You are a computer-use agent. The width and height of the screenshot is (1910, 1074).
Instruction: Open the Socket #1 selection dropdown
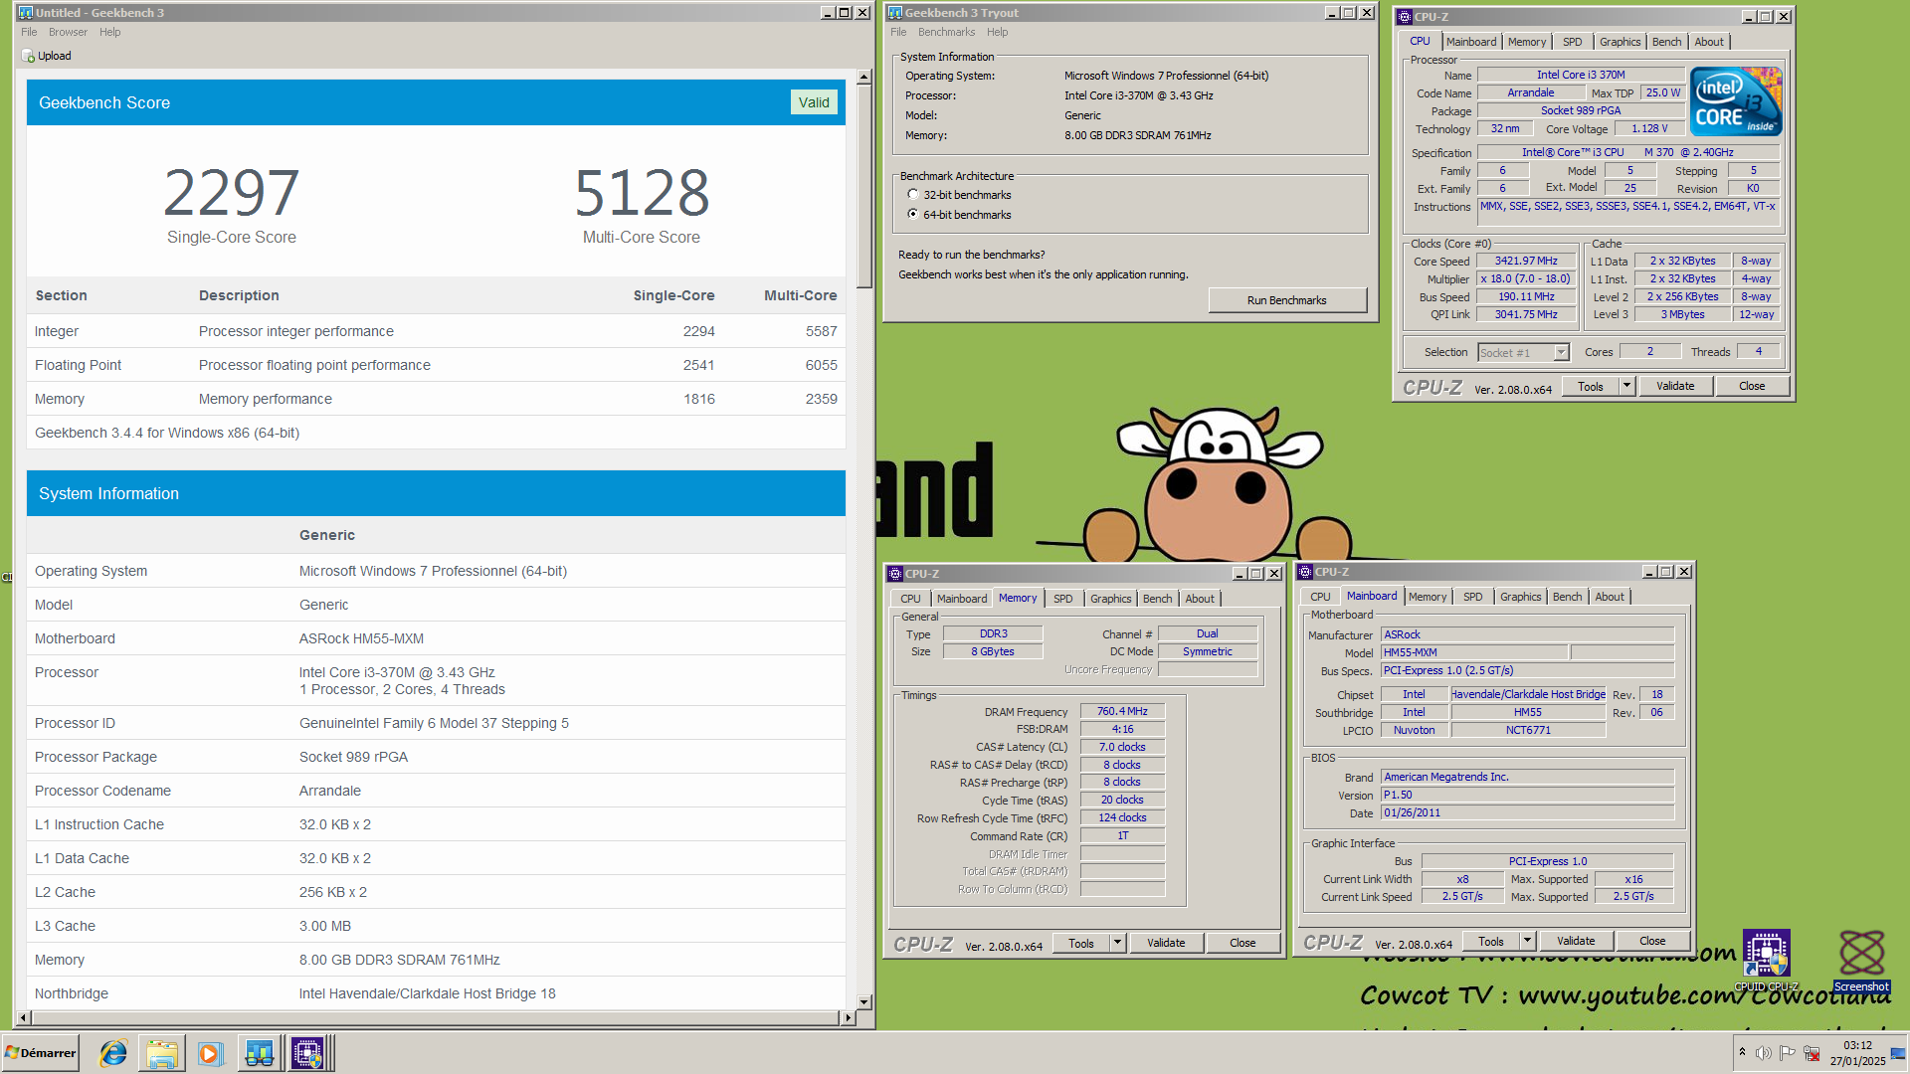coord(1561,353)
